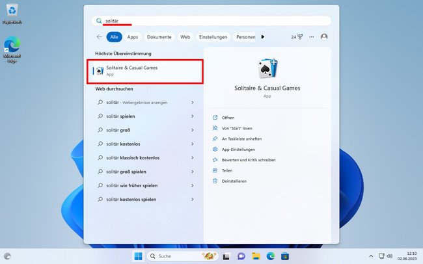Screen dimensions: 423x264
Task: Open web results for solitär
Action: [x=145, y=103]
